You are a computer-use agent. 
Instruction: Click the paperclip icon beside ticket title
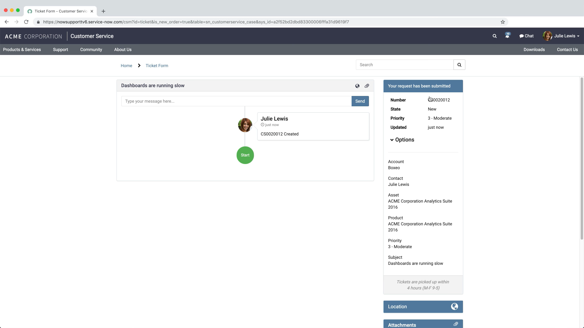pos(367,86)
